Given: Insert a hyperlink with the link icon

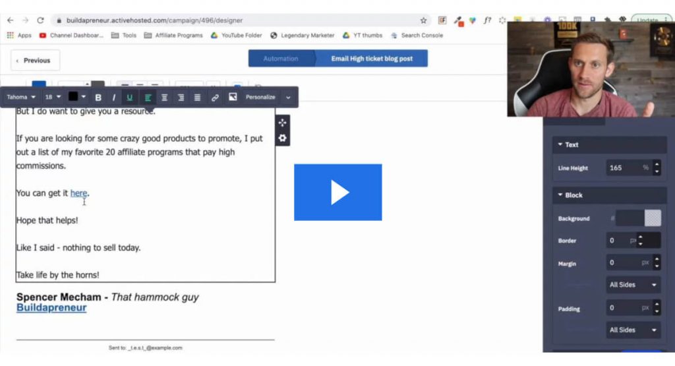Looking at the screenshot, I should pyautogui.click(x=215, y=98).
